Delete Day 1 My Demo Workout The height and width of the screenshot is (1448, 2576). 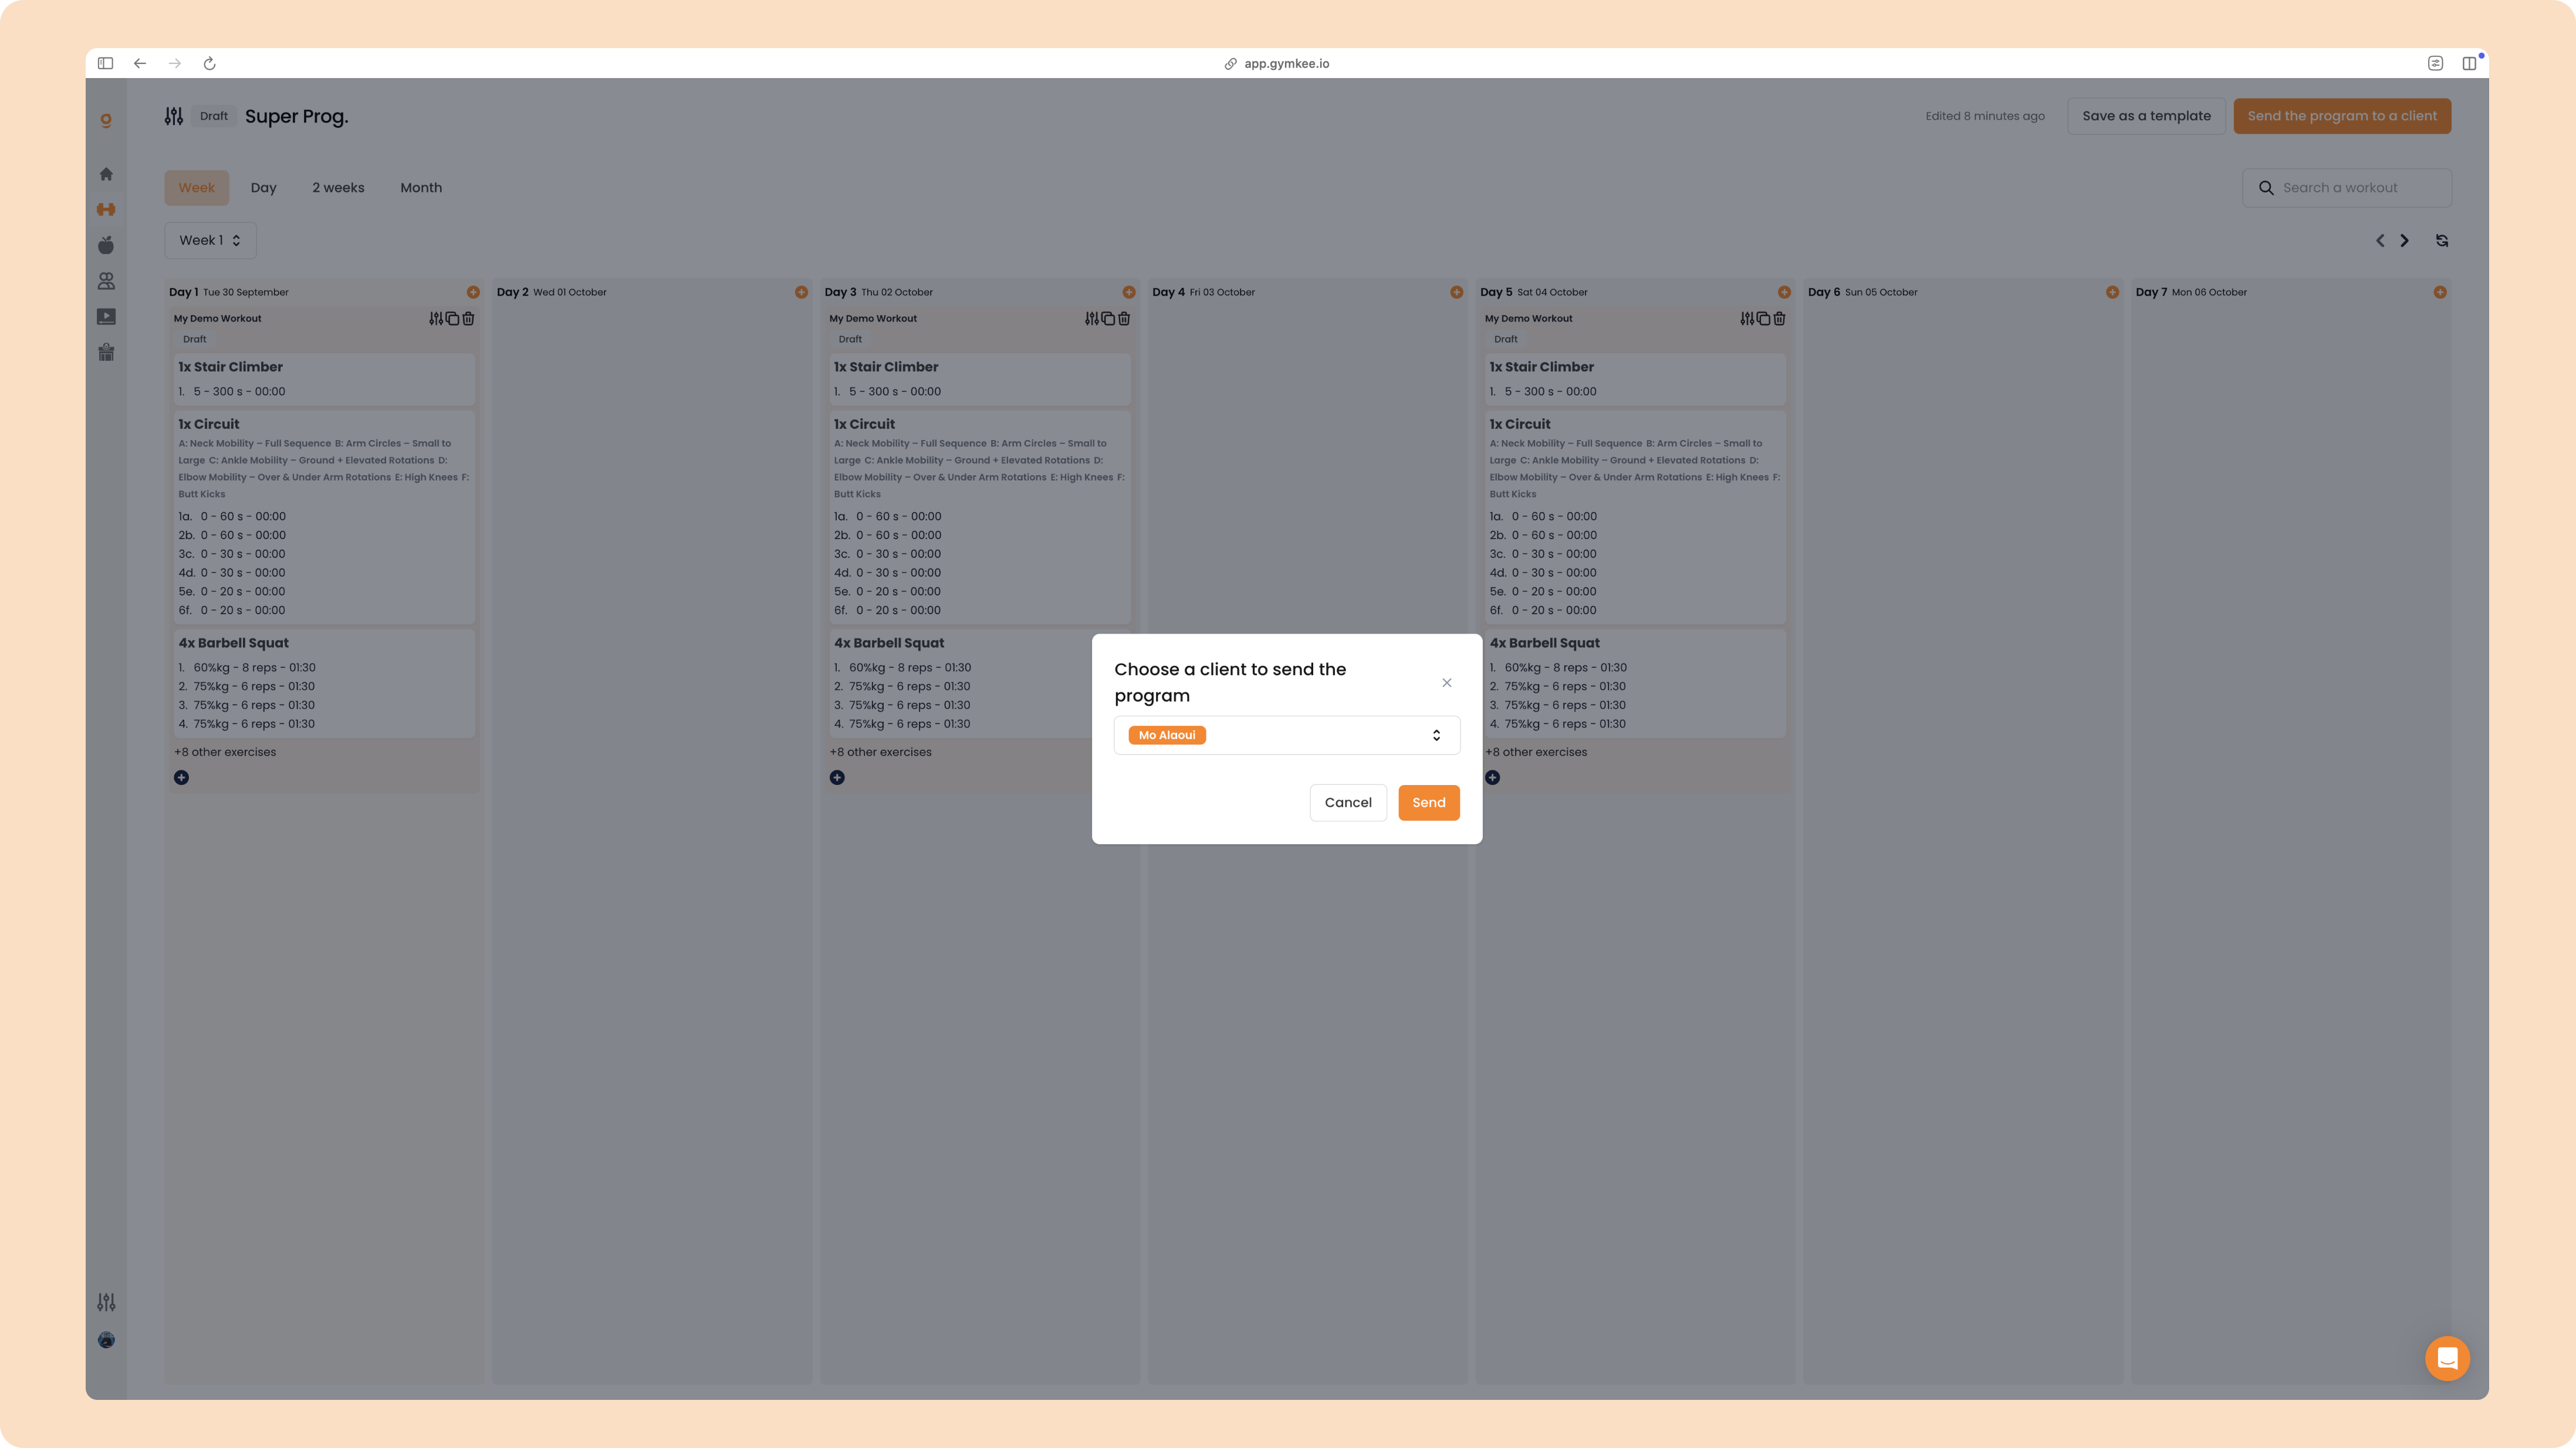click(468, 318)
